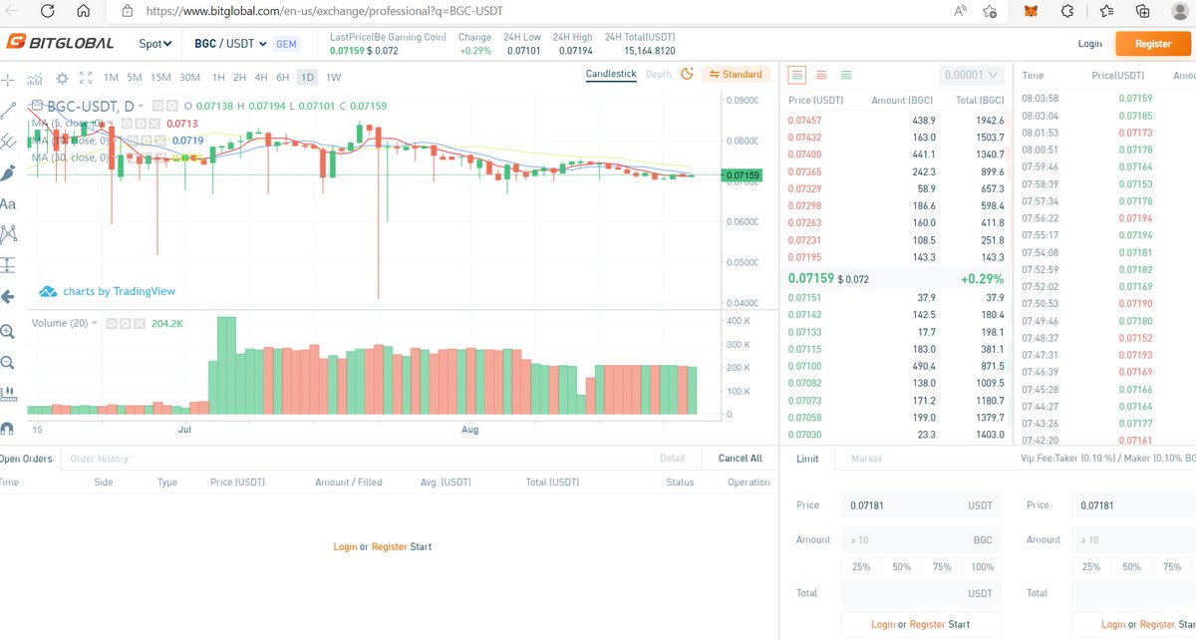The height and width of the screenshot is (640, 1196).
Task: Open Volume indicator settings
Action: [x=126, y=323]
